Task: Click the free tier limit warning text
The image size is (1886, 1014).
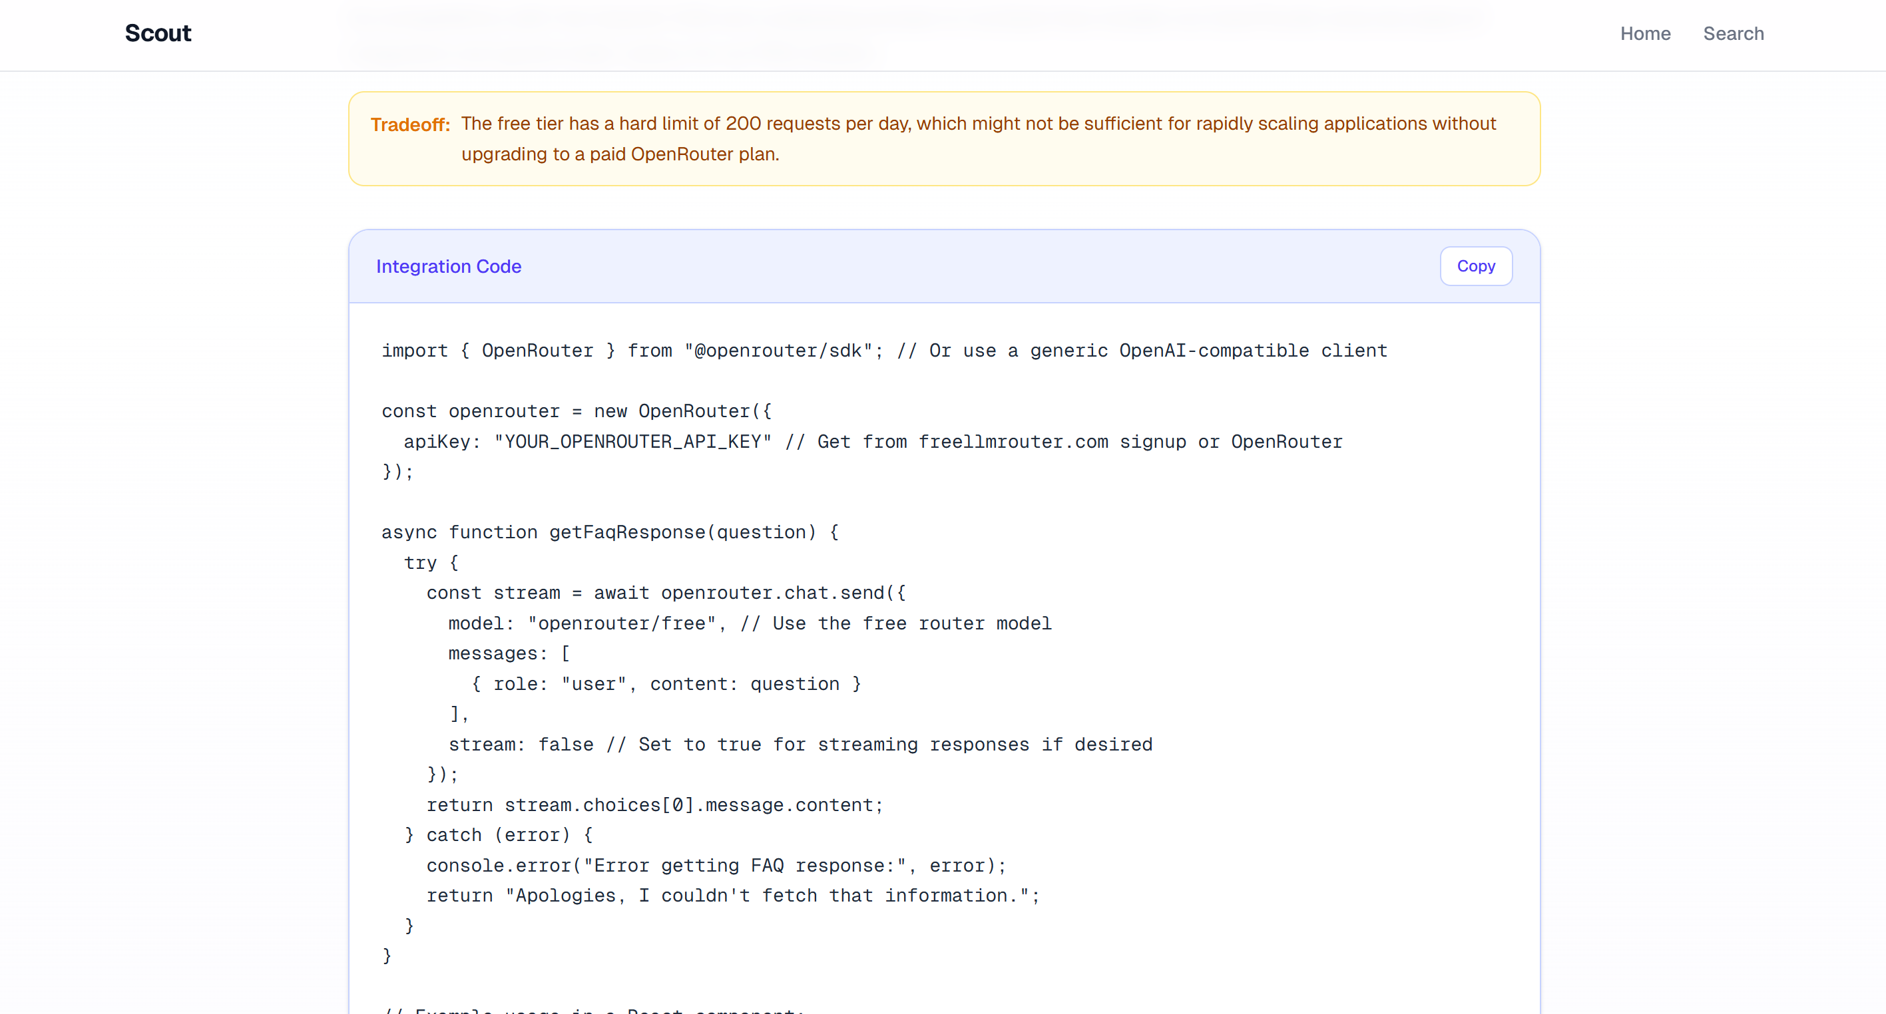Action: point(977,138)
